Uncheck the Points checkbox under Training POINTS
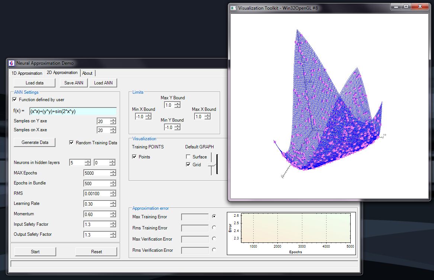 [135, 157]
